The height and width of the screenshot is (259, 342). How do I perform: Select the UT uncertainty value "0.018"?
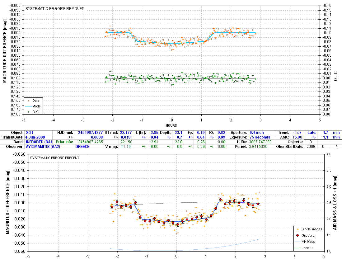coord(126,137)
